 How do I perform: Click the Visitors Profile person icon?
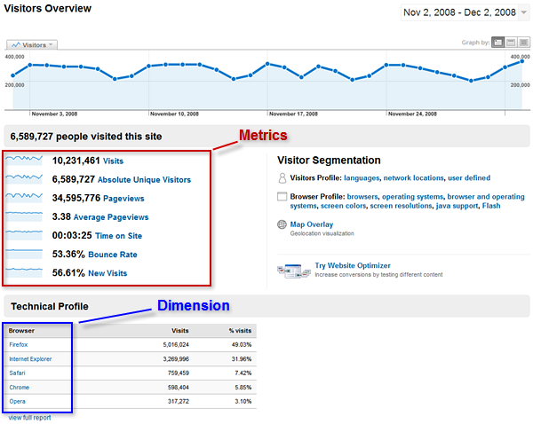[282, 178]
